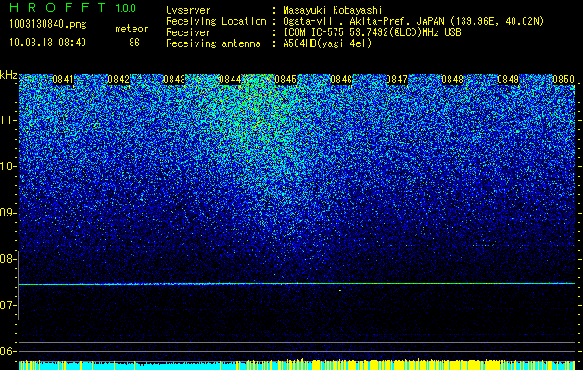Click the 0.7 kHz axis label
This screenshot has height=370, width=583.
pyautogui.click(x=8, y=305)
